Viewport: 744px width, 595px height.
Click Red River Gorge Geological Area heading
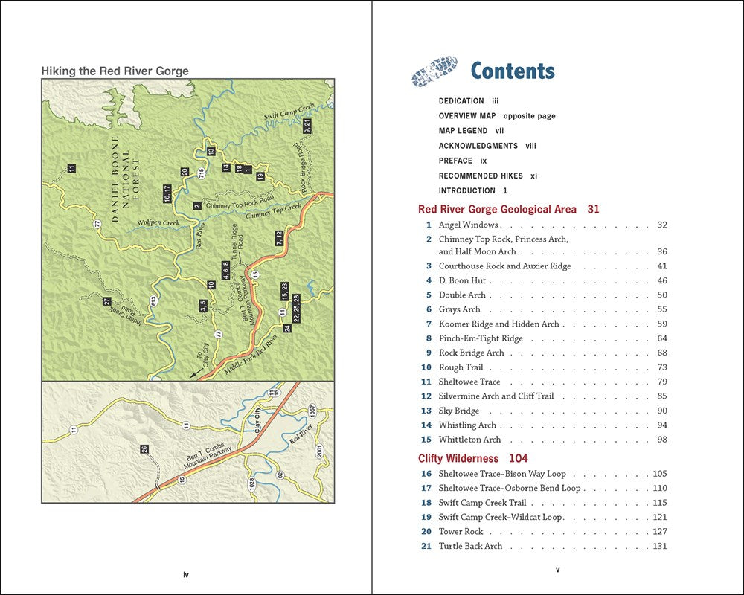[508, 209]
